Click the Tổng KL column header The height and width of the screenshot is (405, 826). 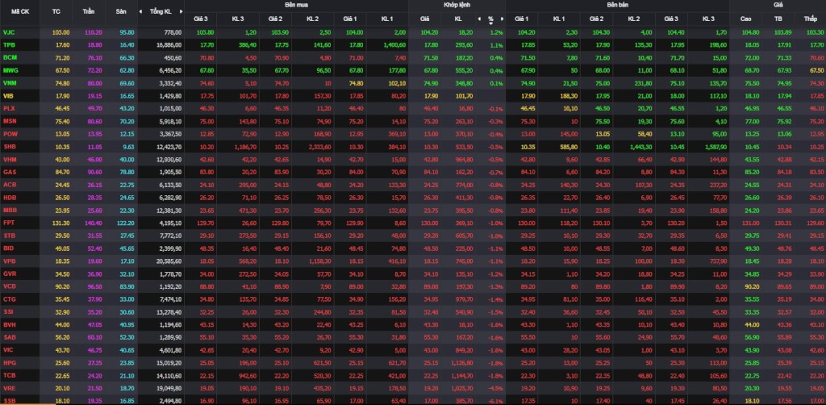[161, 11]
